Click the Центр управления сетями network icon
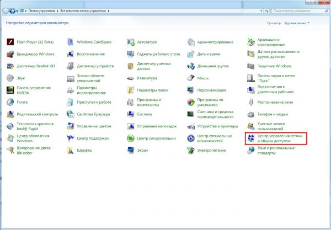 [251, 138]
